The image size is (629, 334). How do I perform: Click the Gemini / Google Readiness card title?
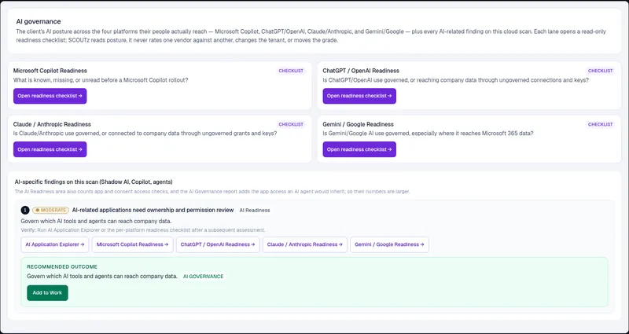[359, 125]
